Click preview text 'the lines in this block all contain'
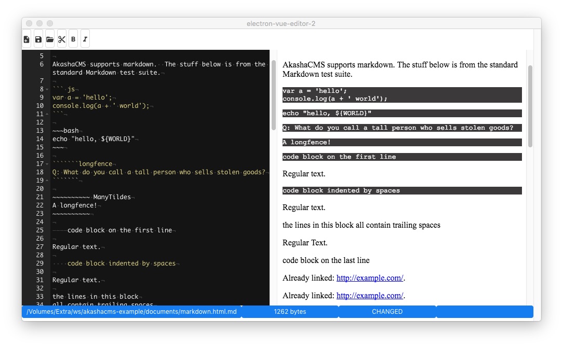 pos(361,225)
